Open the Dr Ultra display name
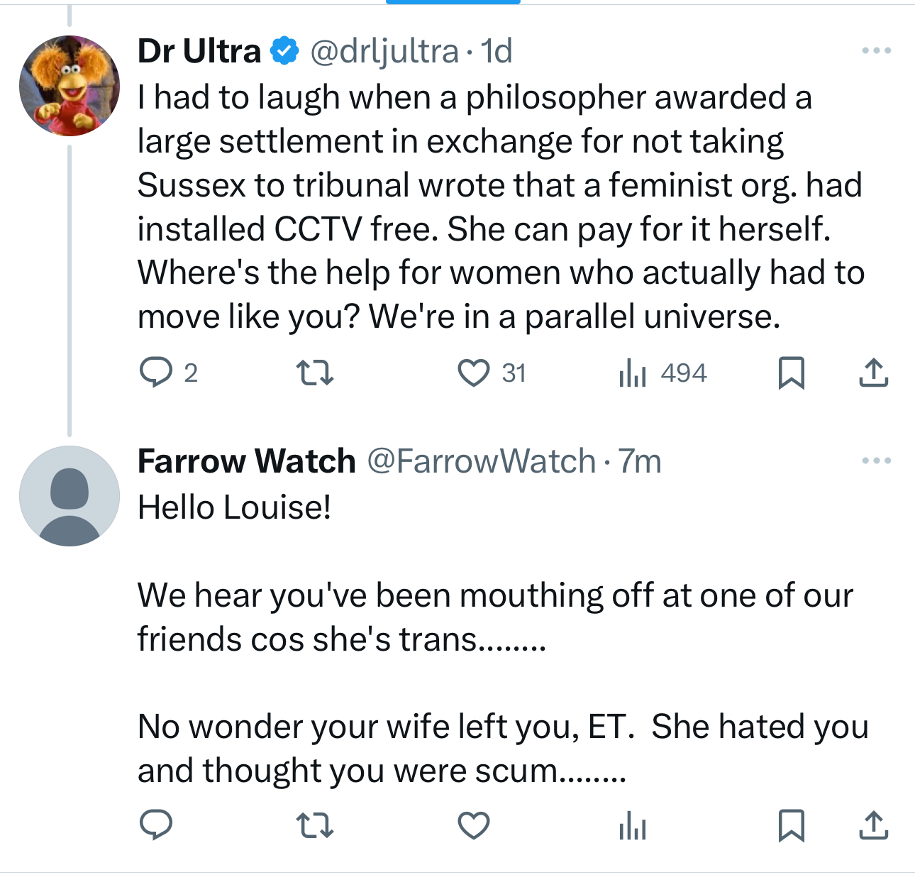The height and width of the screenshot is (887, 915). (x=199, y=51)
